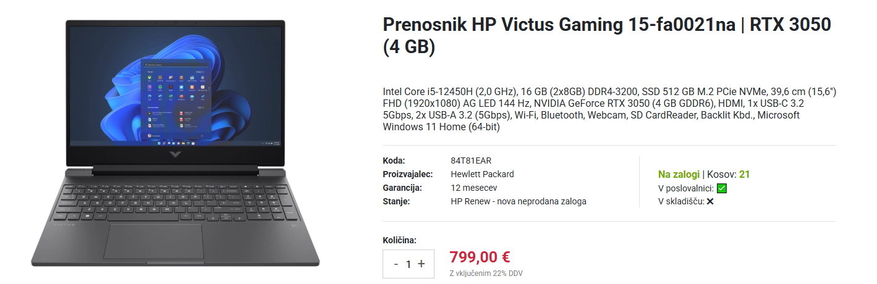Click the Victus V logo on the laptop
Image resolution: width=877 pixels, height=284 pixels.
(x=175, y=154)
